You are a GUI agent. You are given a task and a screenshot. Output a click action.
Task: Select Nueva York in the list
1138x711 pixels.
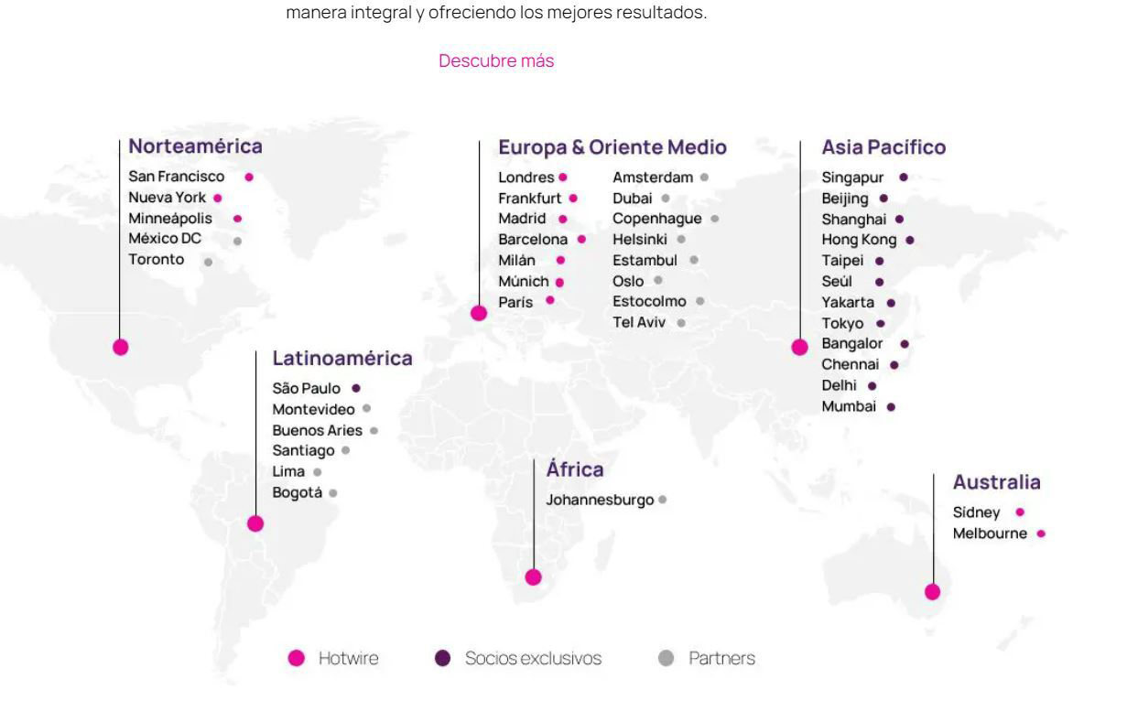click(168, 198)
